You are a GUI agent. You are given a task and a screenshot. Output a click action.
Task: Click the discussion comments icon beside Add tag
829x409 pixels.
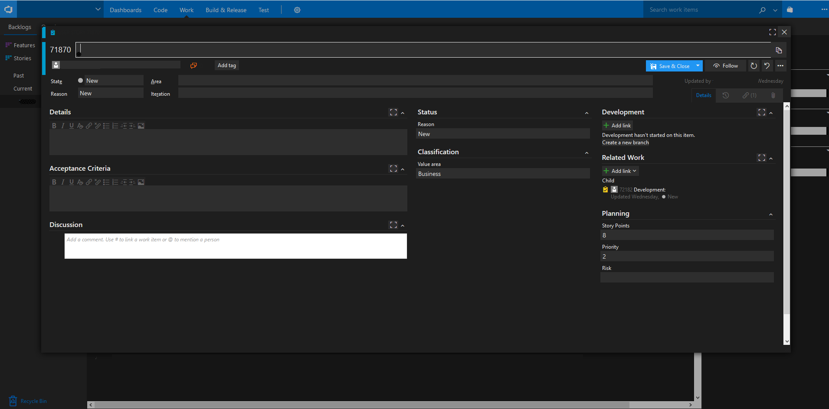coord(193,65)
